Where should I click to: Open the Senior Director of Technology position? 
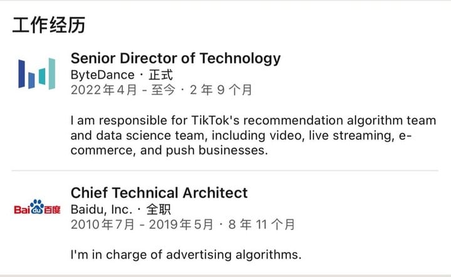click(175, 58)
